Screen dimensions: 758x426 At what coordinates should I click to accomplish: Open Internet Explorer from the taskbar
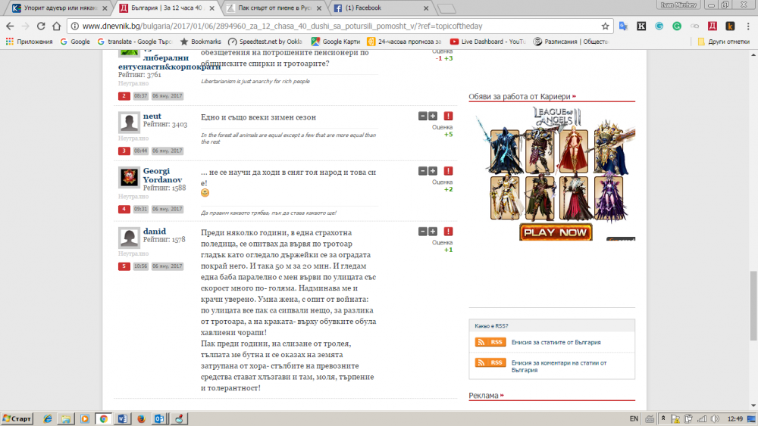(x=47, y=418)
